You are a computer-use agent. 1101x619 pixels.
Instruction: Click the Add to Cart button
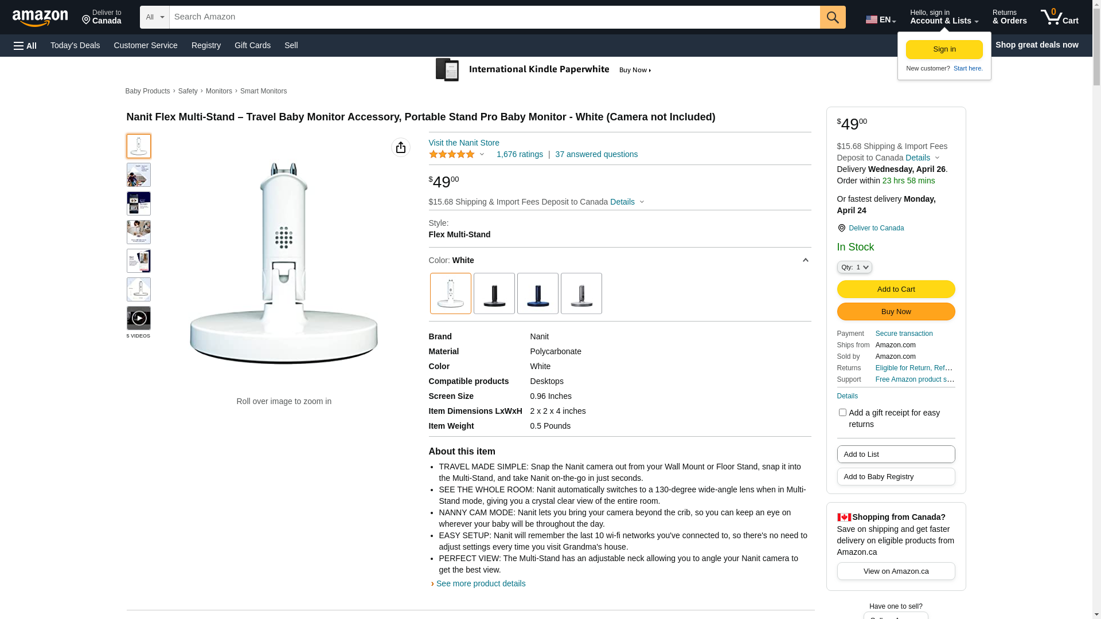point(896,289)
